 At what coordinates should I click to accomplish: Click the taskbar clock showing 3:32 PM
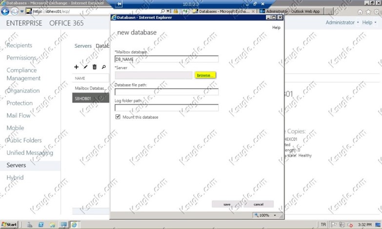point(365,225)
